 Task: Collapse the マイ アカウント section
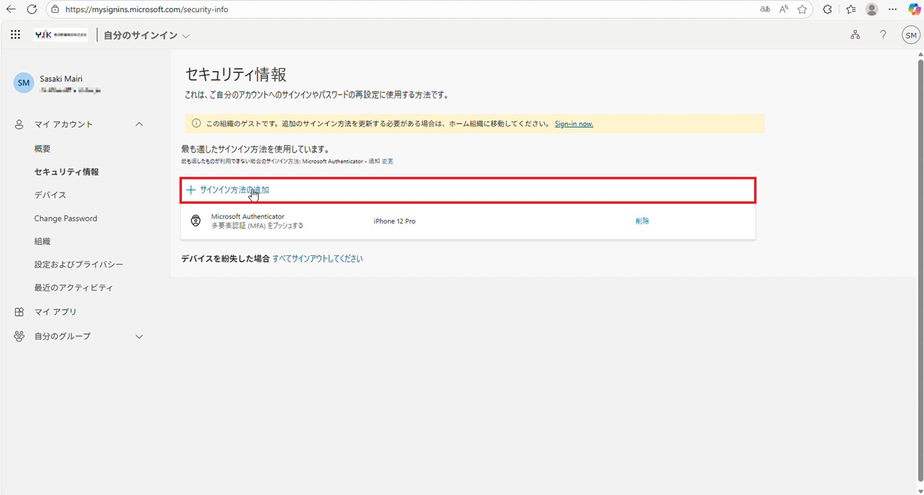click(x=139, y=124)
